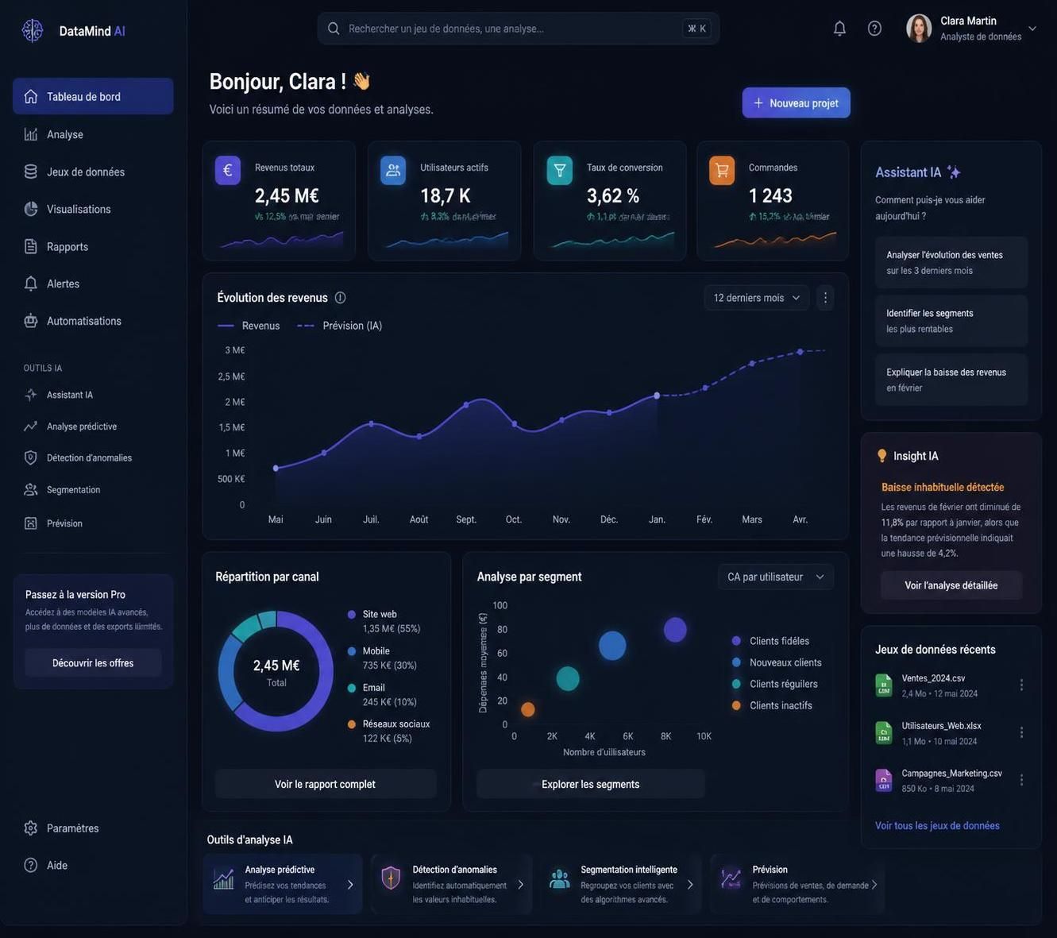Expand Segmentation intelligente tool card chevron
The height and width of the screenshot is (938, 1057).
(690, 885)
